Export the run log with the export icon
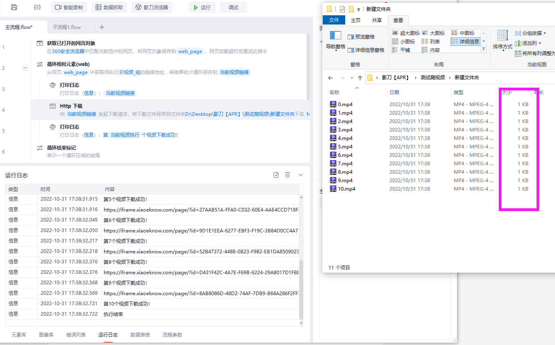Viewport: 555px width, 345px height. click(x=276, y=175)
